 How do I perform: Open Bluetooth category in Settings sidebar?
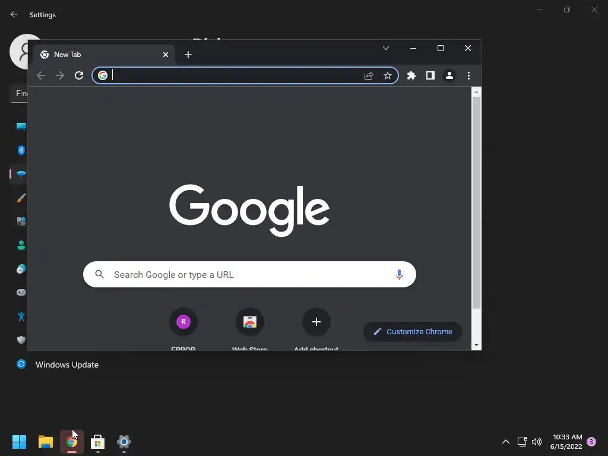21,150
